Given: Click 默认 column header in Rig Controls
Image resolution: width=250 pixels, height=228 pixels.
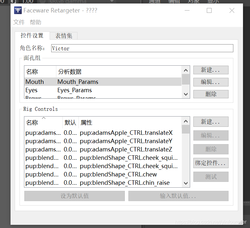Looking at the screenshot, I should pos(70,123).
